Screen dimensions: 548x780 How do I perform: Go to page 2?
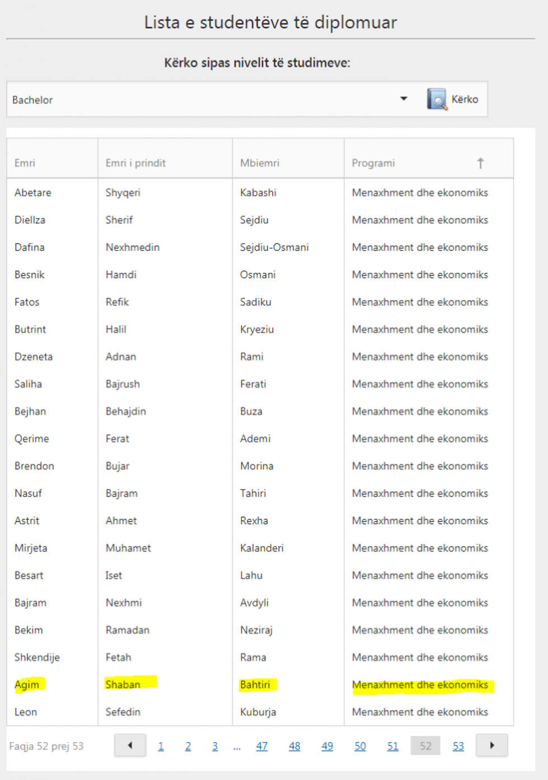click(x=188, y=746)
